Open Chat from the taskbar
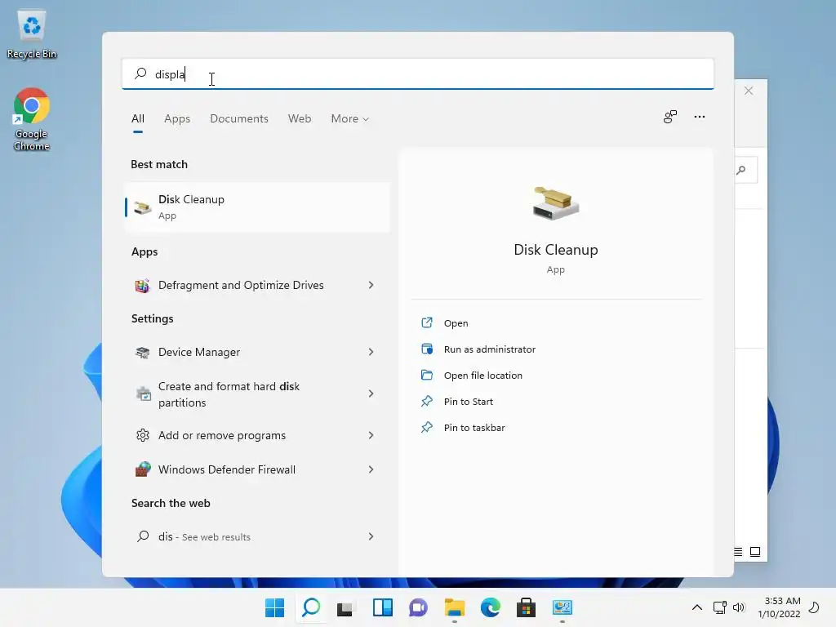 click(419, 607)
